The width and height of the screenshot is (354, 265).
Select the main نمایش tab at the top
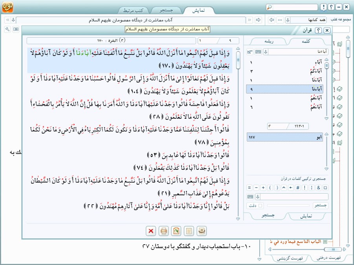199,10
